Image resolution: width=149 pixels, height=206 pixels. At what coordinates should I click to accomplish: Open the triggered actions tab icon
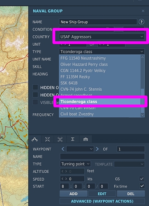coord(47,139)
